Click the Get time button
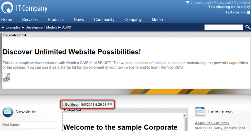This screenshot has height=131, width=251. coord(71,105)
